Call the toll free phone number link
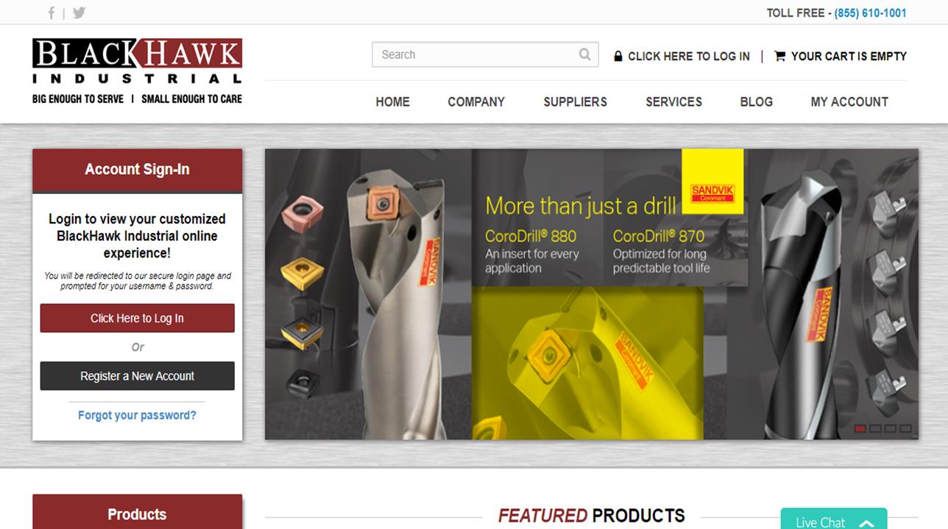948x529 pixels. click(870, 13)
